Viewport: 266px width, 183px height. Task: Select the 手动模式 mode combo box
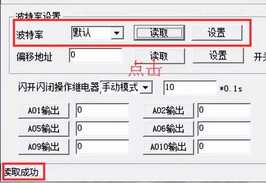126,88
